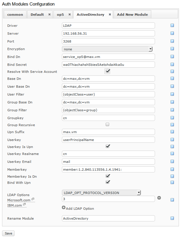
Task: Uncheck Resolve With Service Account
Action: [x=107, y=71]
